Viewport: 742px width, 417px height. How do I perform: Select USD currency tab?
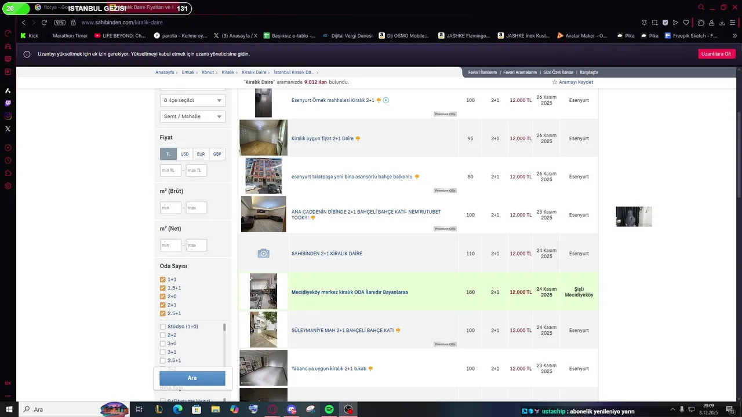(x=184, y=154)
